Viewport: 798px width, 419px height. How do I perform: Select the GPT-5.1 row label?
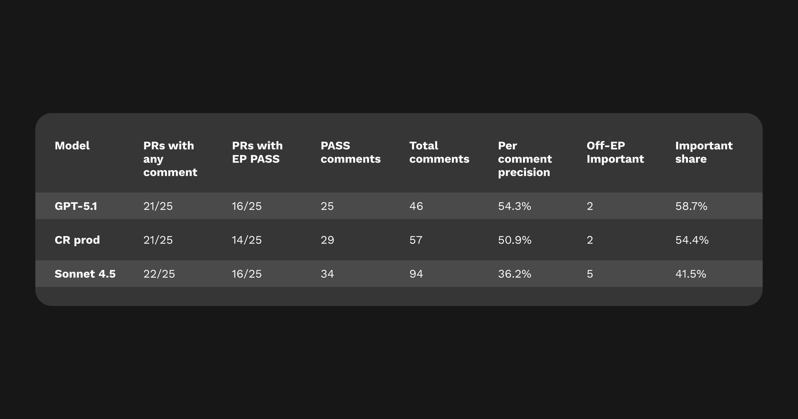[76, 206]
